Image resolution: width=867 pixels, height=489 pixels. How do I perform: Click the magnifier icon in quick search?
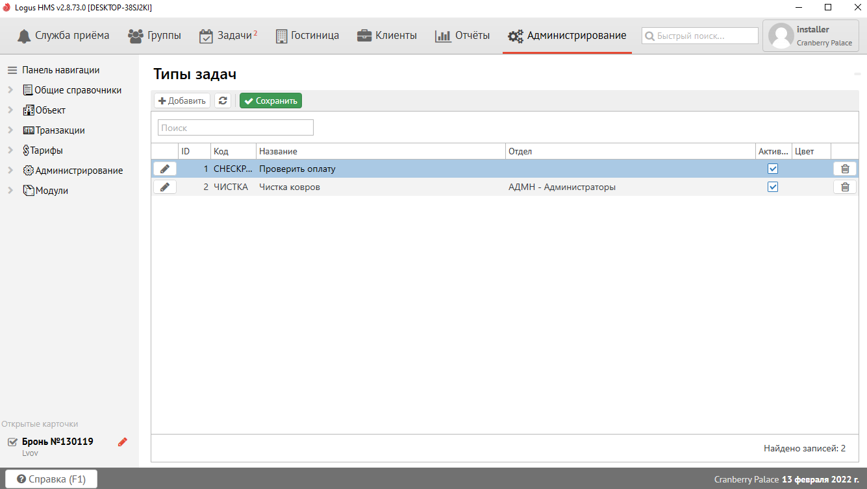(649, 36)
